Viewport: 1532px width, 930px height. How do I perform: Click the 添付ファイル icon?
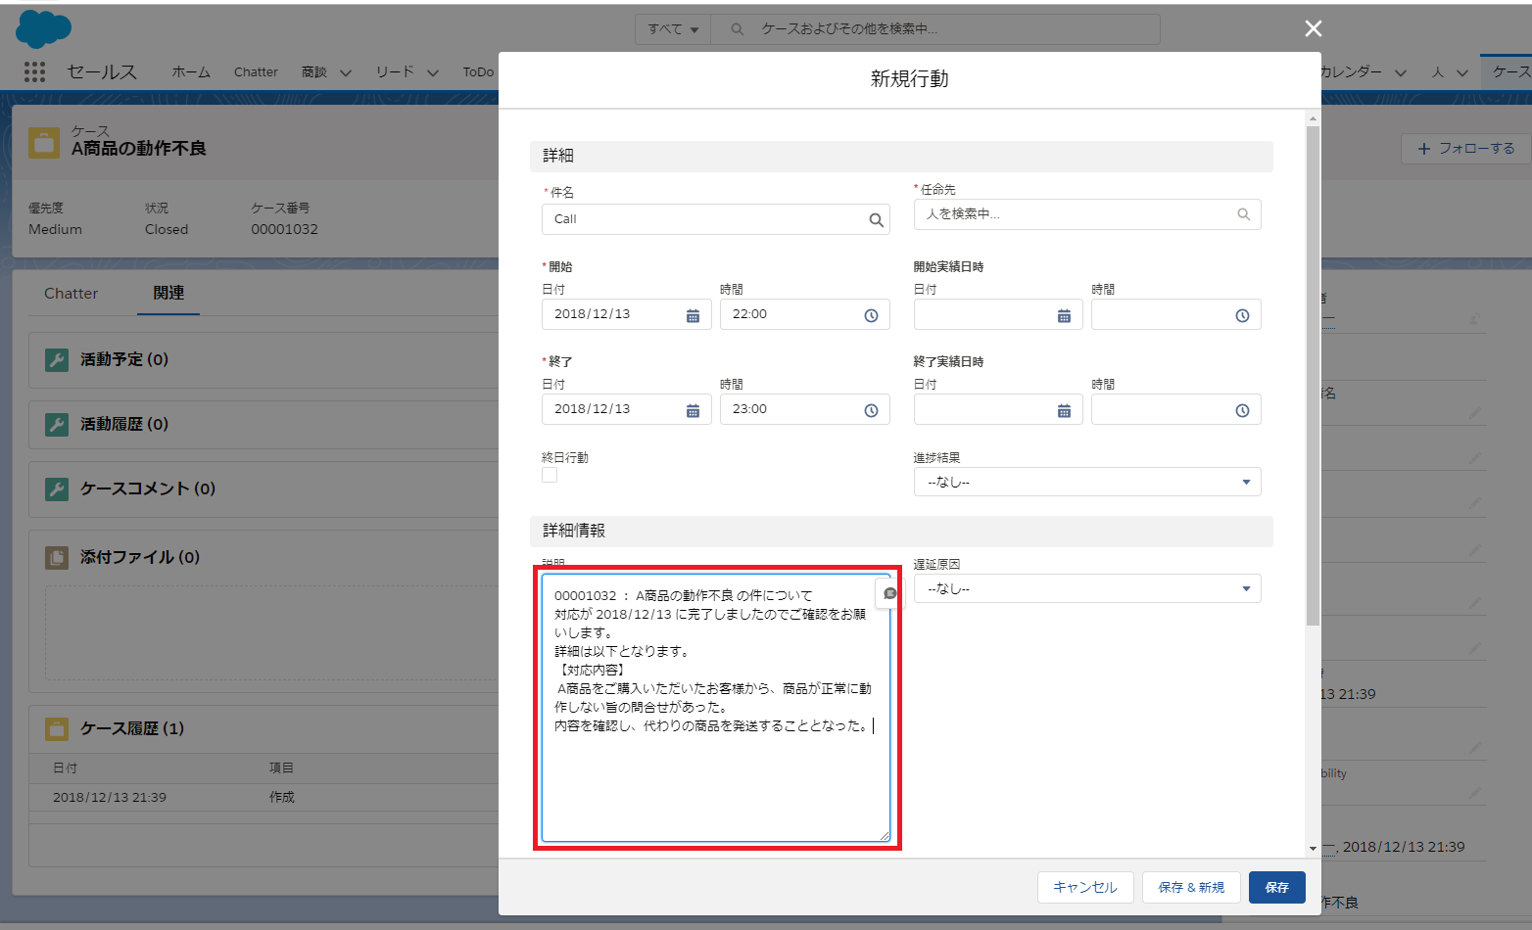pos(57,557)
